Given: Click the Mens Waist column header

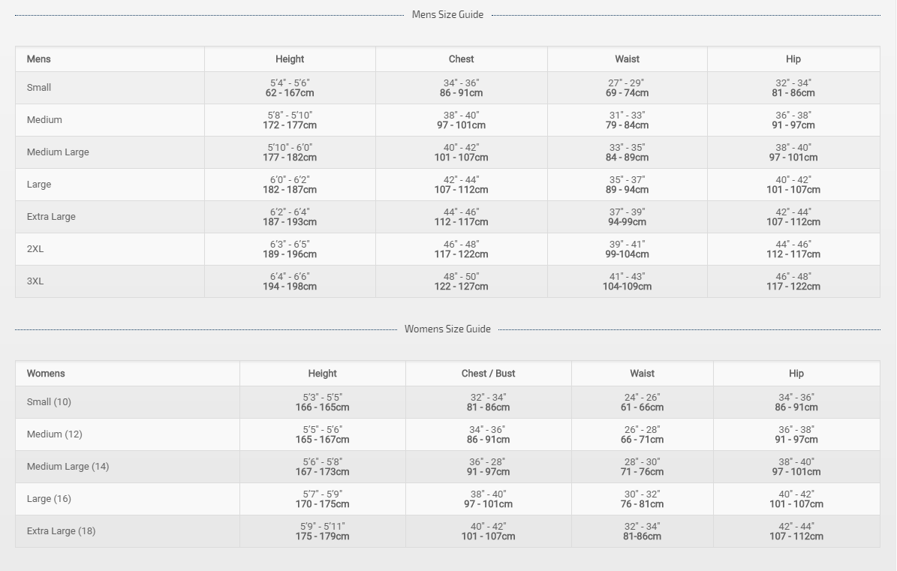Looking at the screenshot, I should [x=627, y=59].
